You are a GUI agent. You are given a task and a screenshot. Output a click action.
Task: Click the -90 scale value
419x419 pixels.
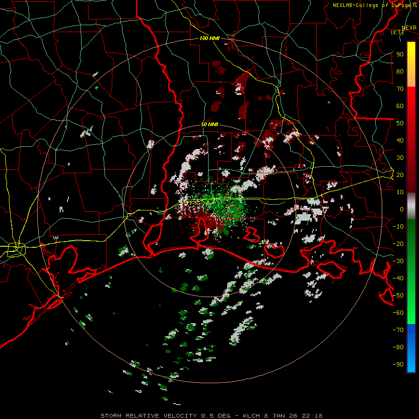(x=398, y=365)
